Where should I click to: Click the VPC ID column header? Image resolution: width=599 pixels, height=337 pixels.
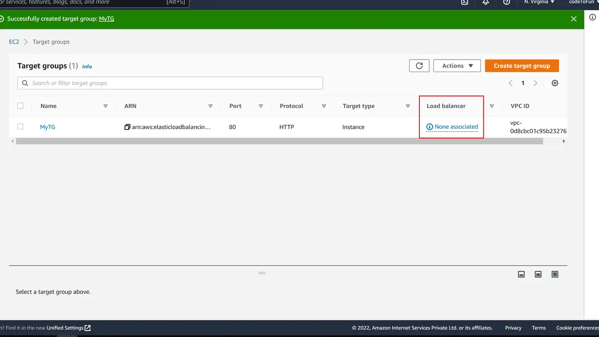pyautogui.click(x=520, y=106)
